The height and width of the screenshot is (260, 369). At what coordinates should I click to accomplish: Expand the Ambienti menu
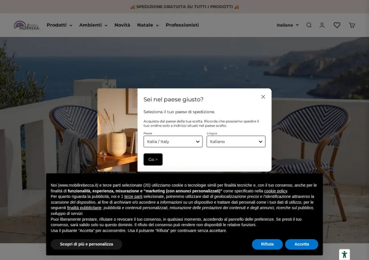point(93,25)
